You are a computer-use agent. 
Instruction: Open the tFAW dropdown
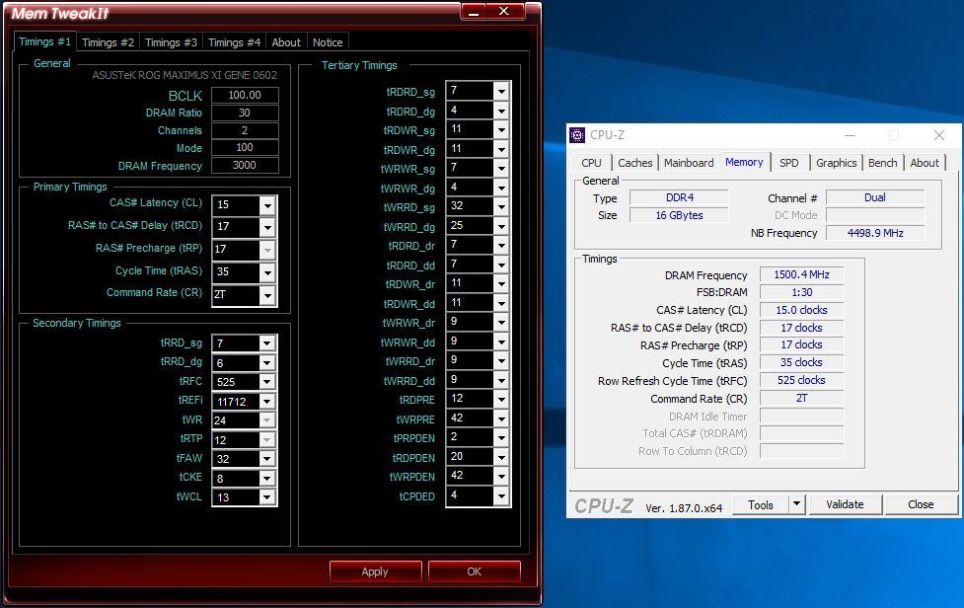coord(266,459)
